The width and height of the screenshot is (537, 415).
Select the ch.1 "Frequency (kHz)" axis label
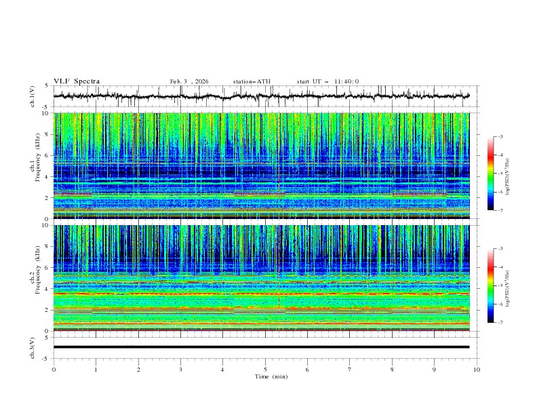coord(38,156)
